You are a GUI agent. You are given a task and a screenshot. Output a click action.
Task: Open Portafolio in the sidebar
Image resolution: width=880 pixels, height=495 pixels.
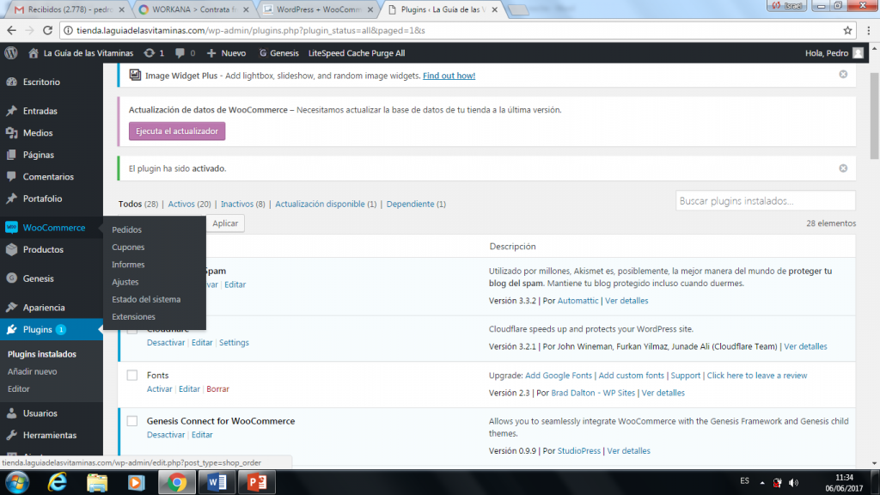[x=42, y=199]
